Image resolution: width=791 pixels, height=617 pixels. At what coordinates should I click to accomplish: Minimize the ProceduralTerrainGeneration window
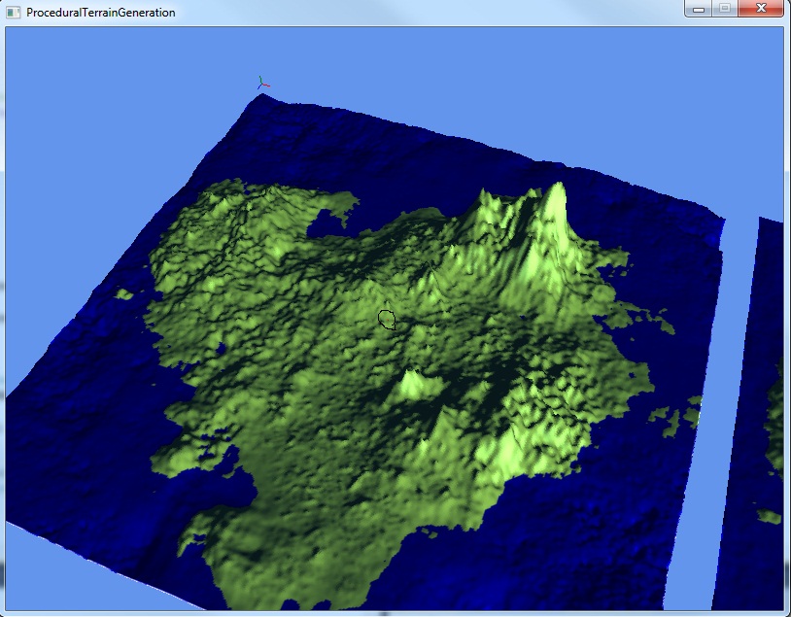click(x=698, y=9)
